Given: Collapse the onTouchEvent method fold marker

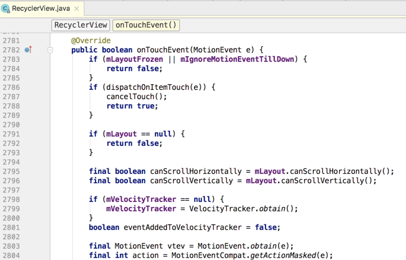Looking at the screenshot, I should coord(50,50).
